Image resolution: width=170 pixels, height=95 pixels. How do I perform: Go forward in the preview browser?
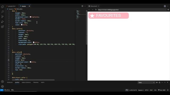92,10
